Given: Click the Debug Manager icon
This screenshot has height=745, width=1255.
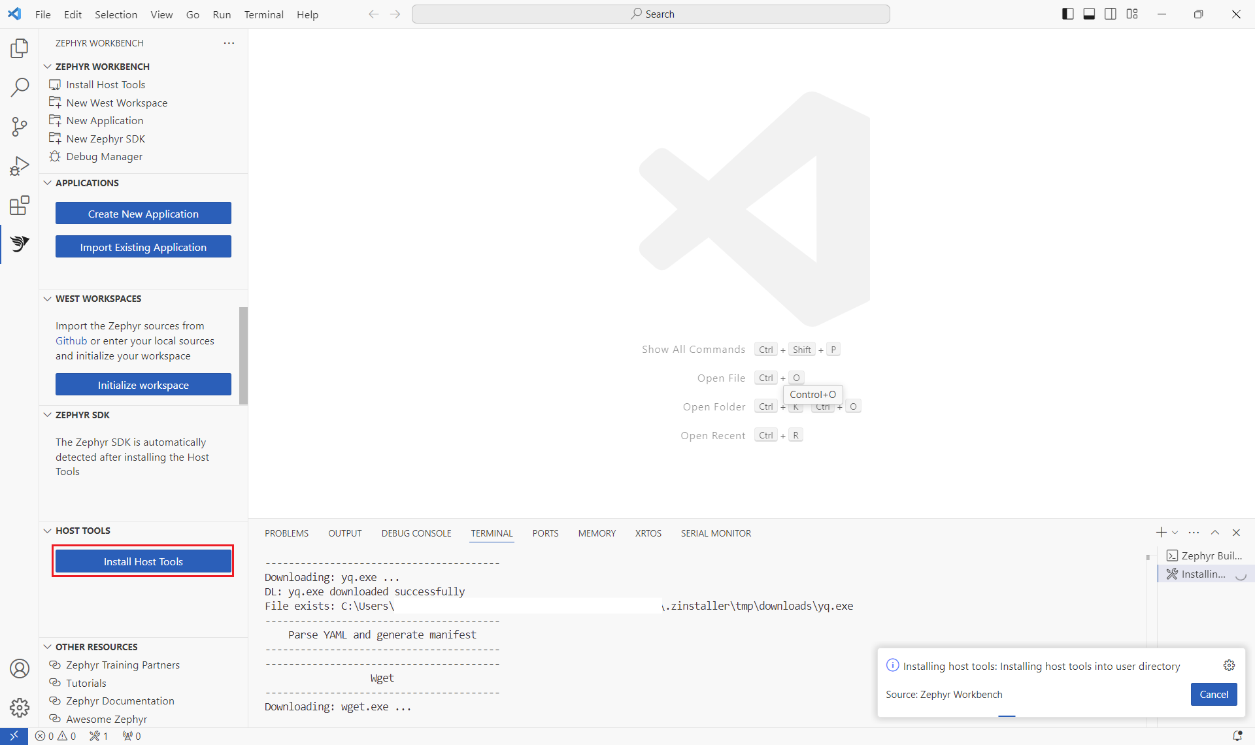Looking at the screenshot, I should coord(56,156).
